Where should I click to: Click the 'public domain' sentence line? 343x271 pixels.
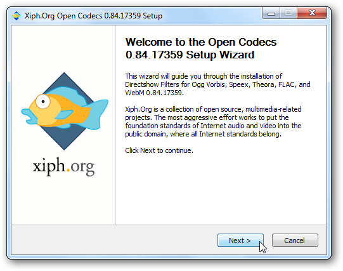pos(203,134)
